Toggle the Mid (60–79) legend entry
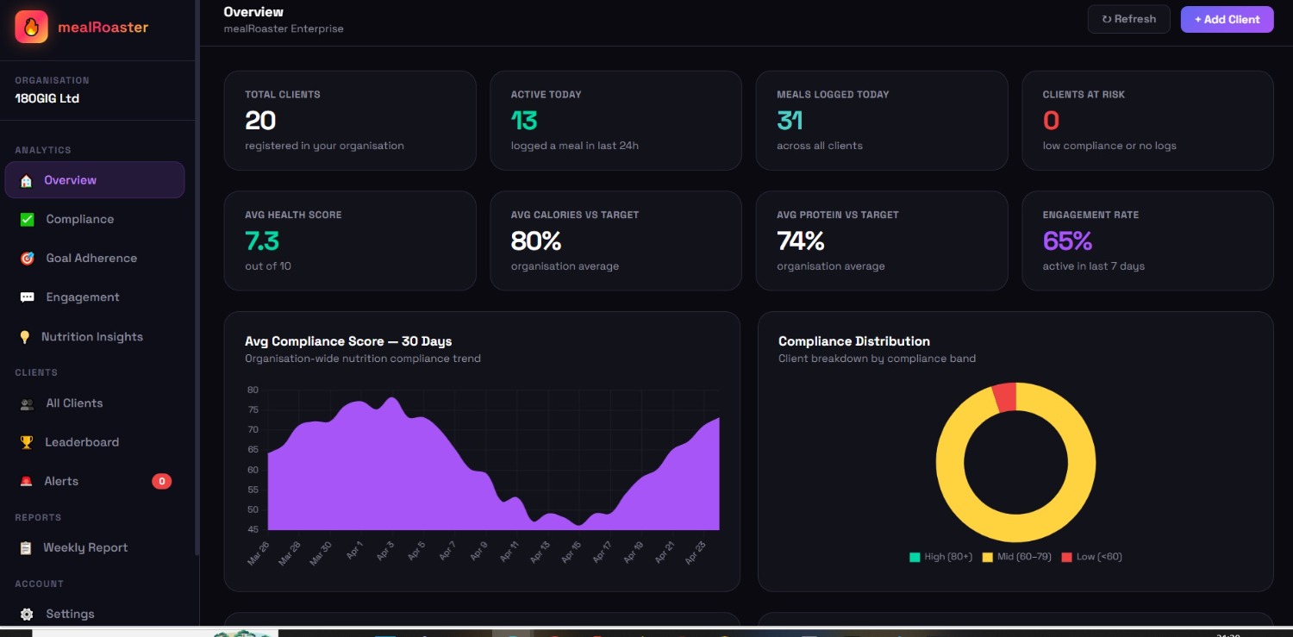Screen dimensions: 1293x637 [1016, 557]
